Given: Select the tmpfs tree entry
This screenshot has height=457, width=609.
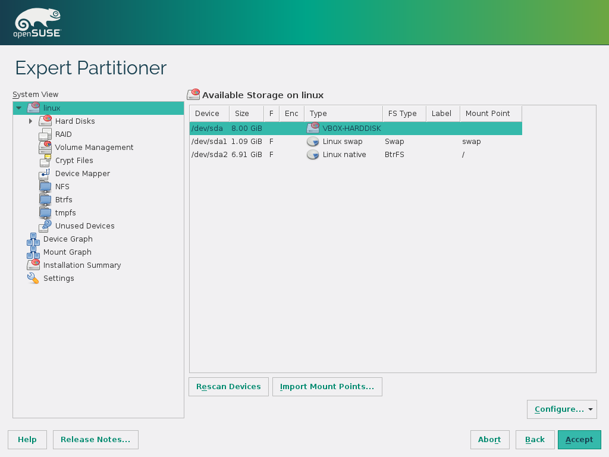Looking at the screenshot, I should 65,213.
